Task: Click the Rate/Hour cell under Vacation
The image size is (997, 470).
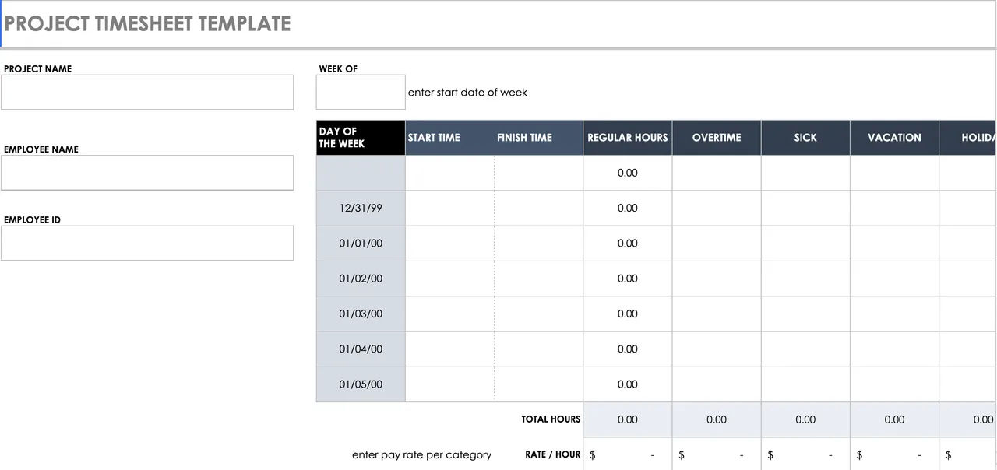Action: [894, 454]
